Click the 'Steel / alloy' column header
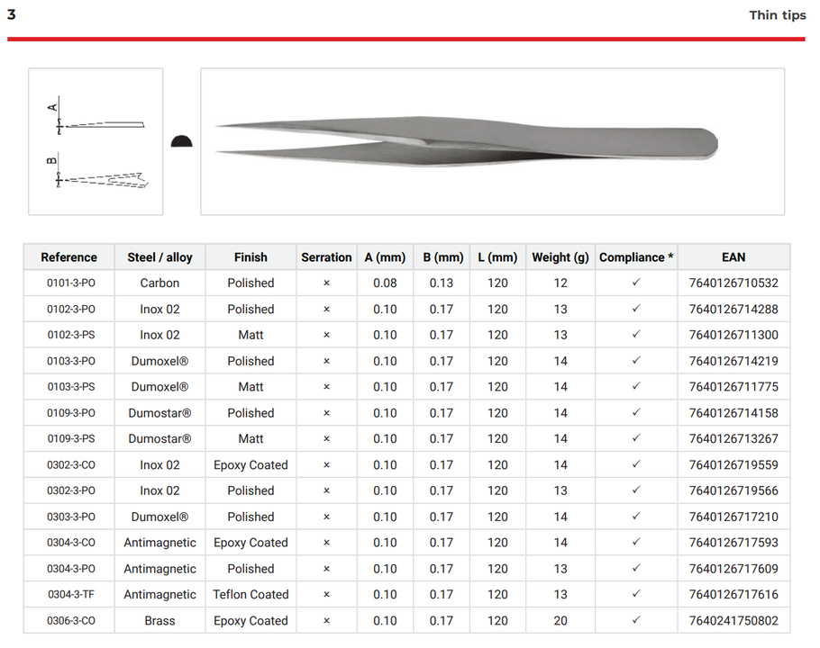The width and height of the screenshot is (820, 648). (x=160, y=257)
